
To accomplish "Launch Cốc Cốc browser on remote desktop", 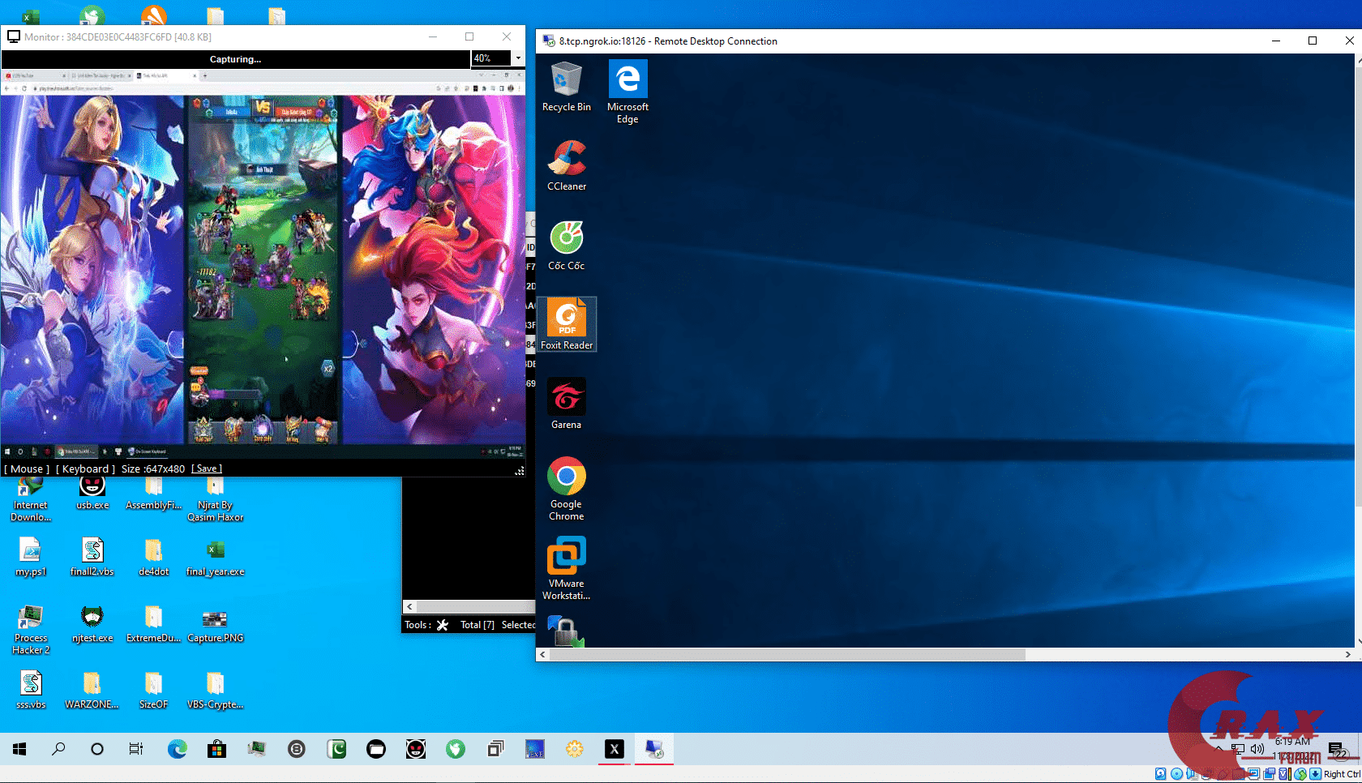I will pyautogui.click(x=566, y=245).
